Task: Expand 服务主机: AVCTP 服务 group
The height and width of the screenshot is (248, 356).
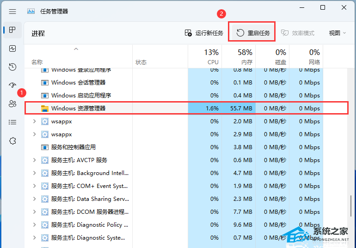Action: tap(34, 160)
